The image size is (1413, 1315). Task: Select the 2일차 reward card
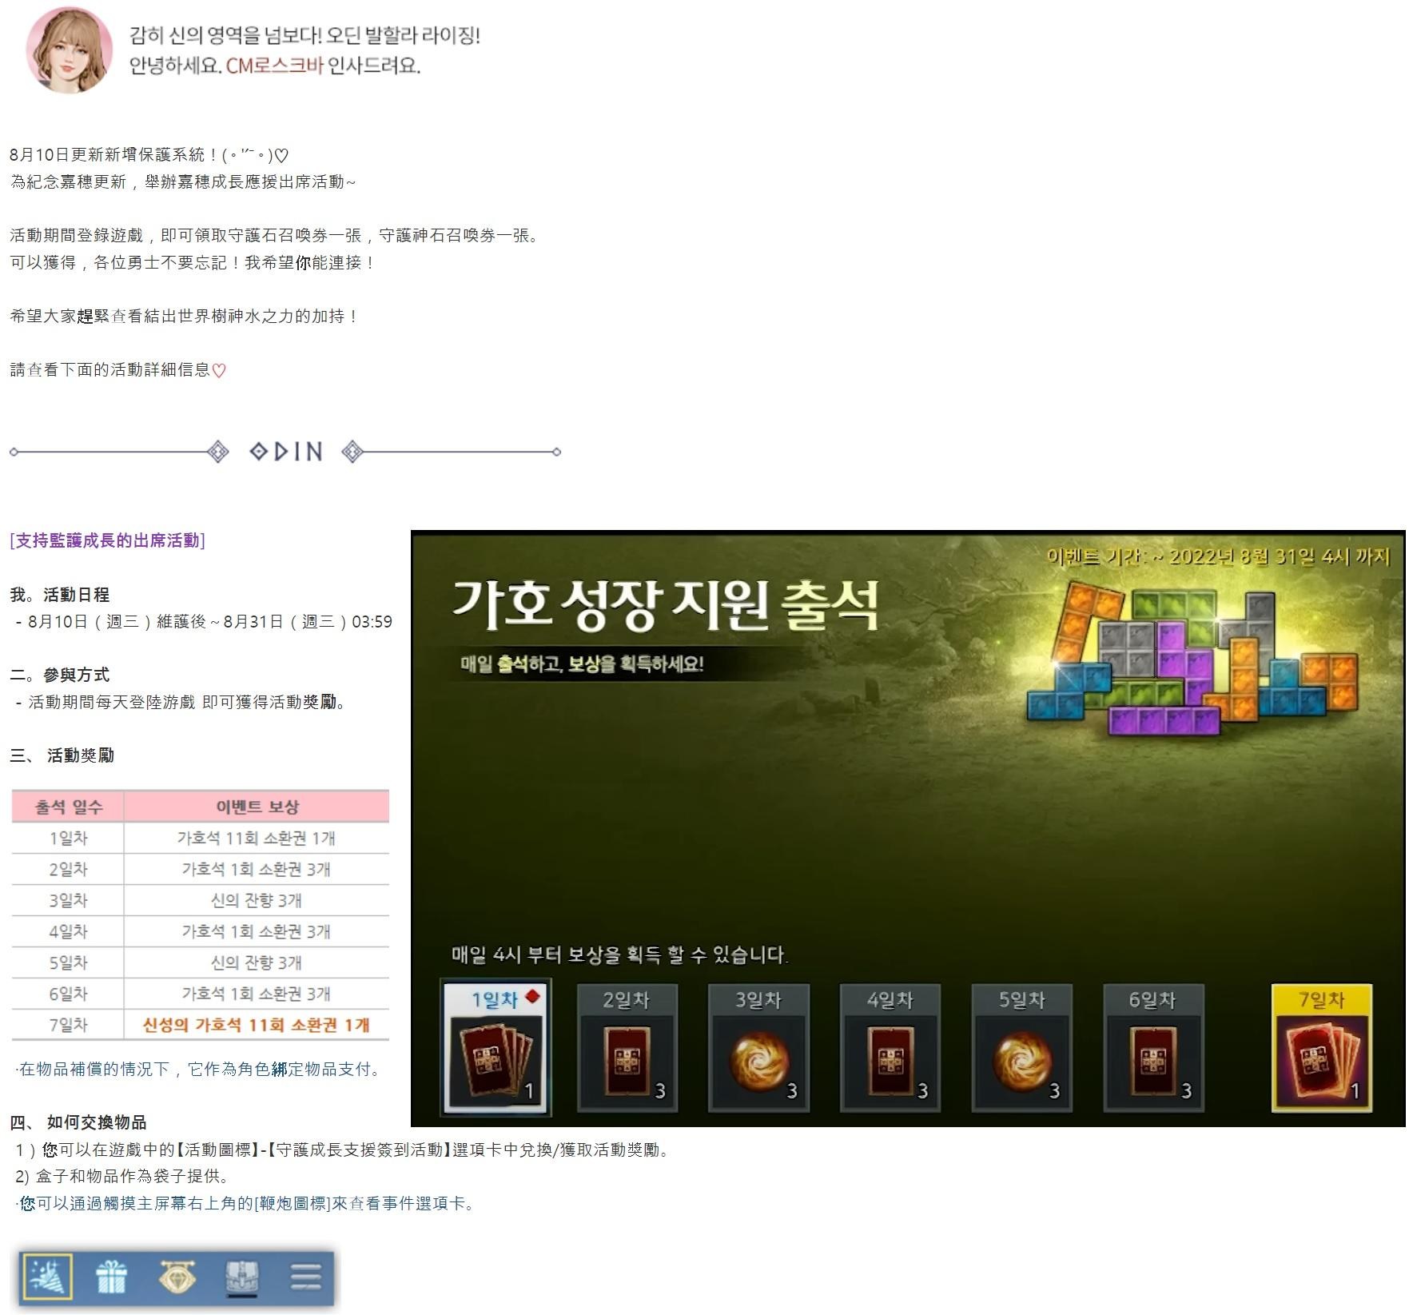(627, 1048)
